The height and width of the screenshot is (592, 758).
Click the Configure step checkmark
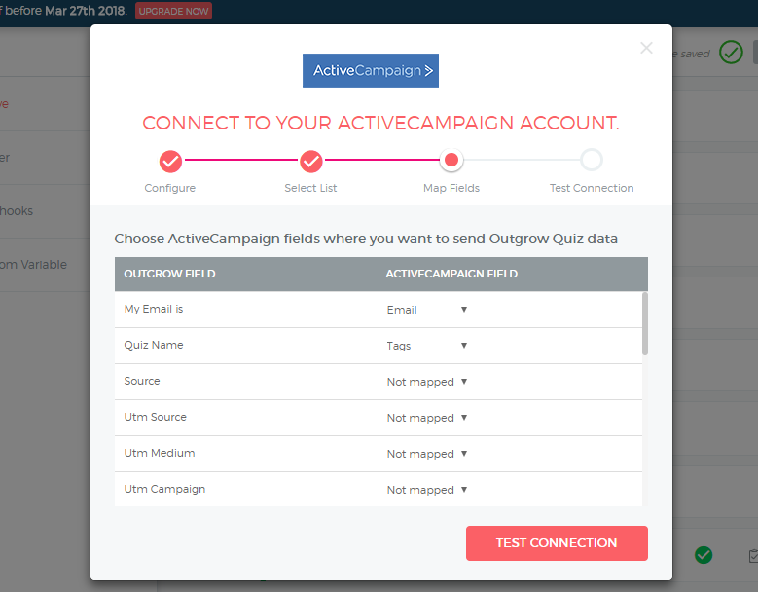[170, 162]
